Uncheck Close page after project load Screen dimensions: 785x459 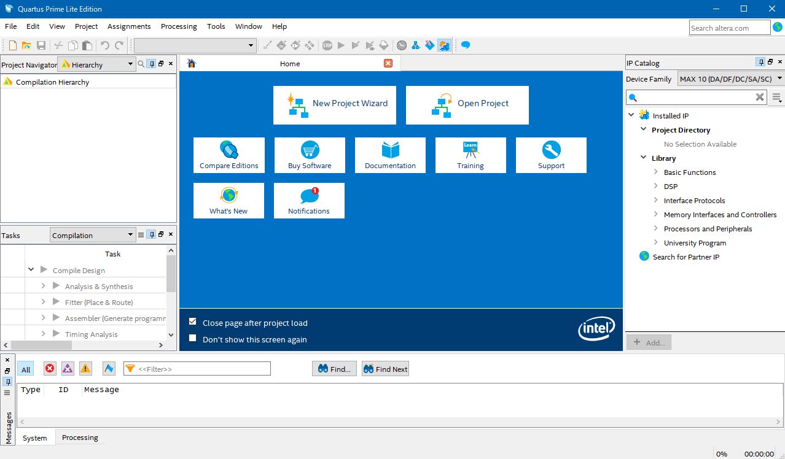[193, 322]
